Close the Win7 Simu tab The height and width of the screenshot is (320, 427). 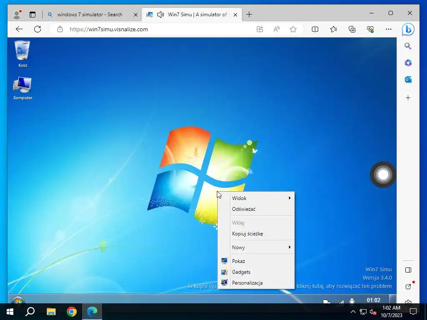coord(236,15)
